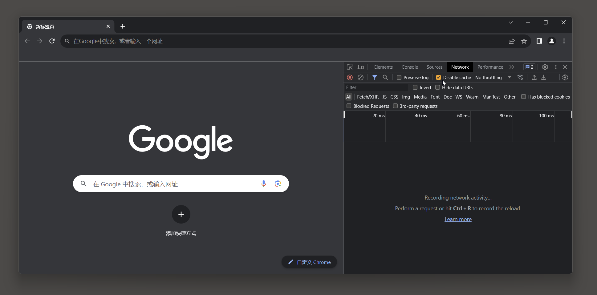The width and height of the screenshot is (597, 295).
Task: Bookmark this tab with star icon
Action: tap(524, 41)
